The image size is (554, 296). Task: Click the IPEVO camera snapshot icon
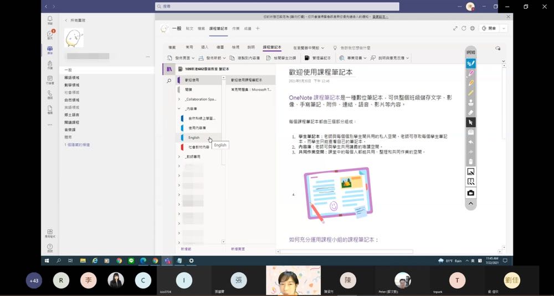471,193
